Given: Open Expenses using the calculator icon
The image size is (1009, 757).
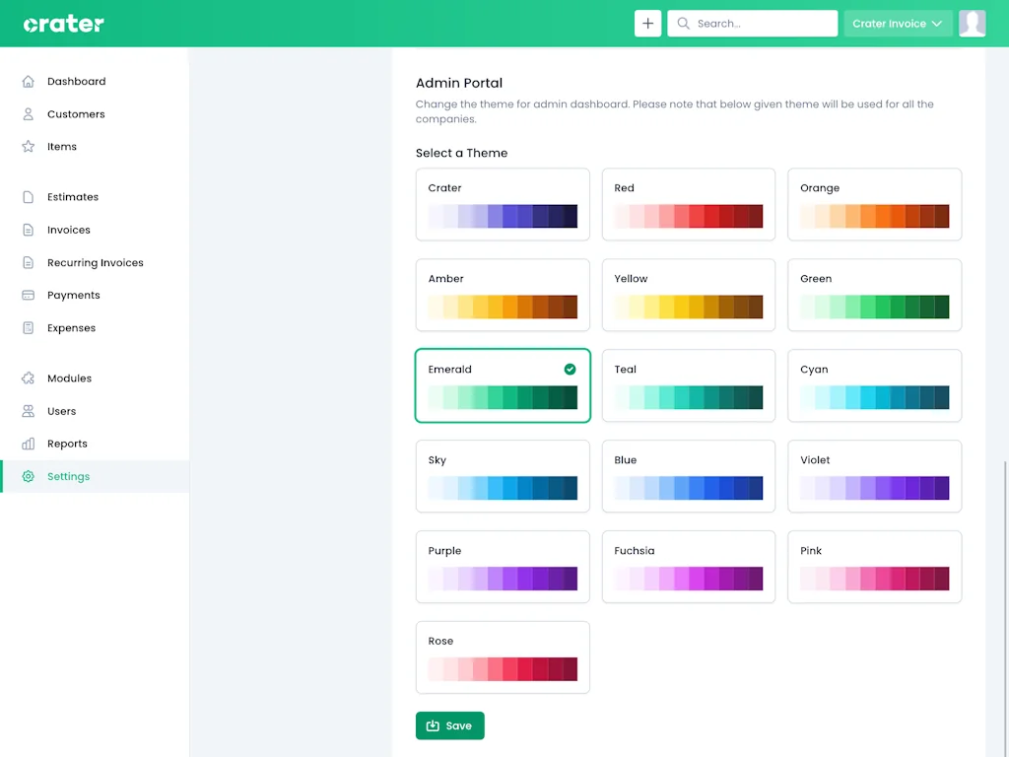Looking at the screenshot, I should coord(28,328).
